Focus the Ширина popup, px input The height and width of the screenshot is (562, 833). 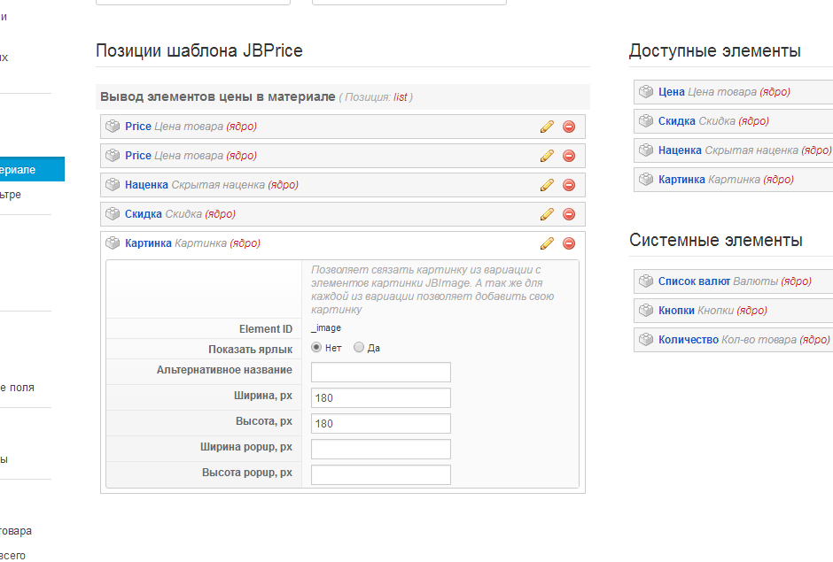click(x=381, y=449)
